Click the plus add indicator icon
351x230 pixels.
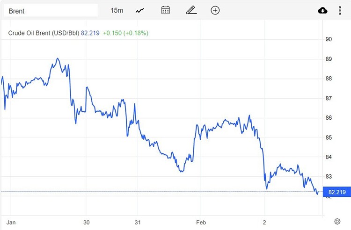pos(215,10)
